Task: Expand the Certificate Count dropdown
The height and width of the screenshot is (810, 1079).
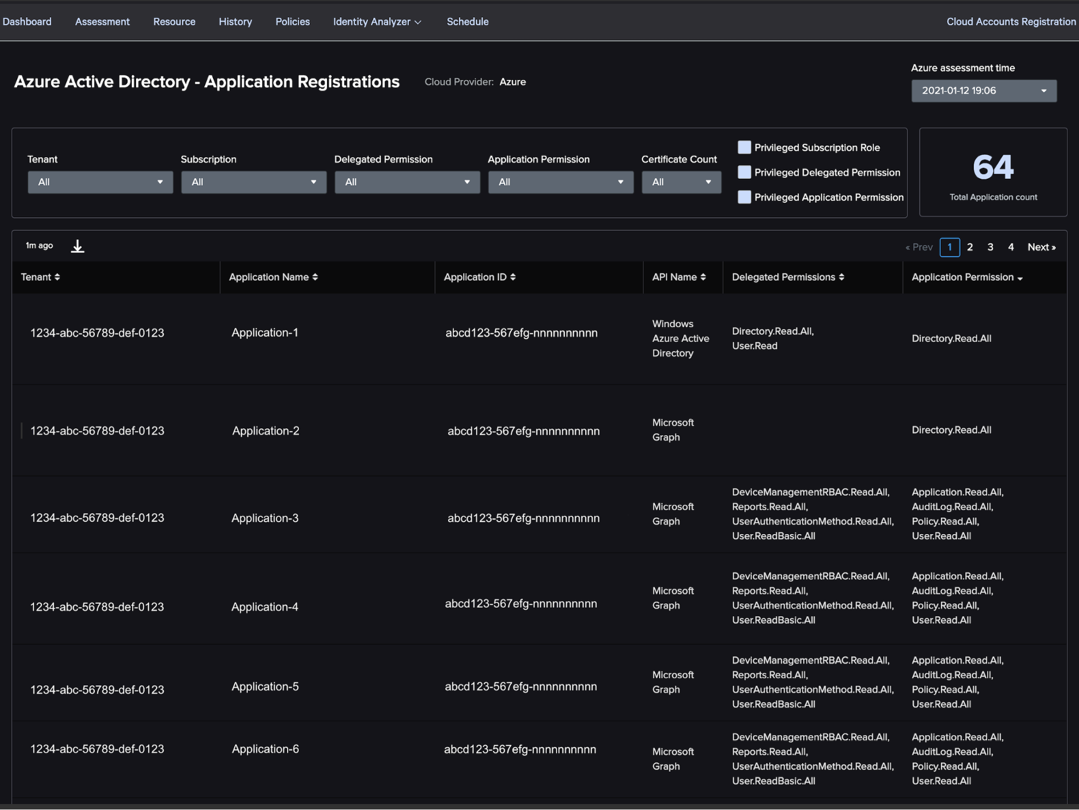Action: tap(681, 182)
